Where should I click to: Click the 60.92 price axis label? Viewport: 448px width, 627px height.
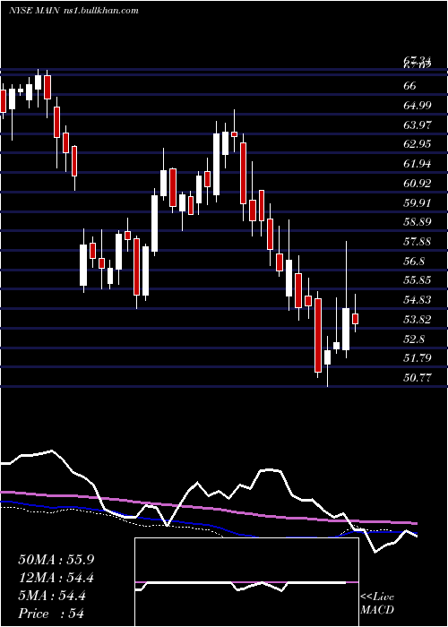[x=418, y=184]
